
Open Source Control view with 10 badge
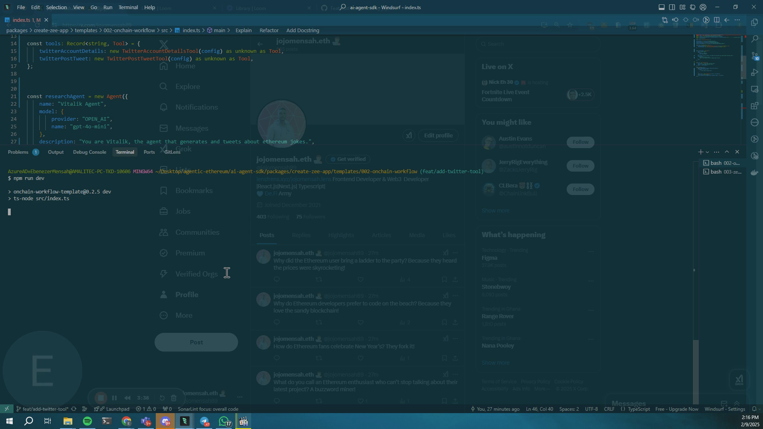[x=755, y=56]
